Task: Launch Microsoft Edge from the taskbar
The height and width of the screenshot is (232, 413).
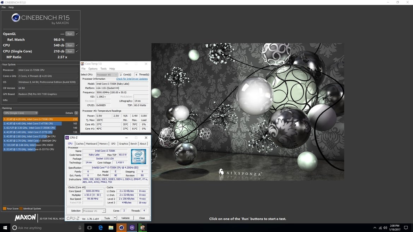Action: point(100,228)
